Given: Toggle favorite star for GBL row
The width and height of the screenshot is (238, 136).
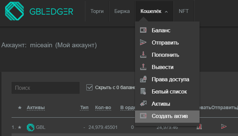Looking at the screenshot, I should 20,127.
